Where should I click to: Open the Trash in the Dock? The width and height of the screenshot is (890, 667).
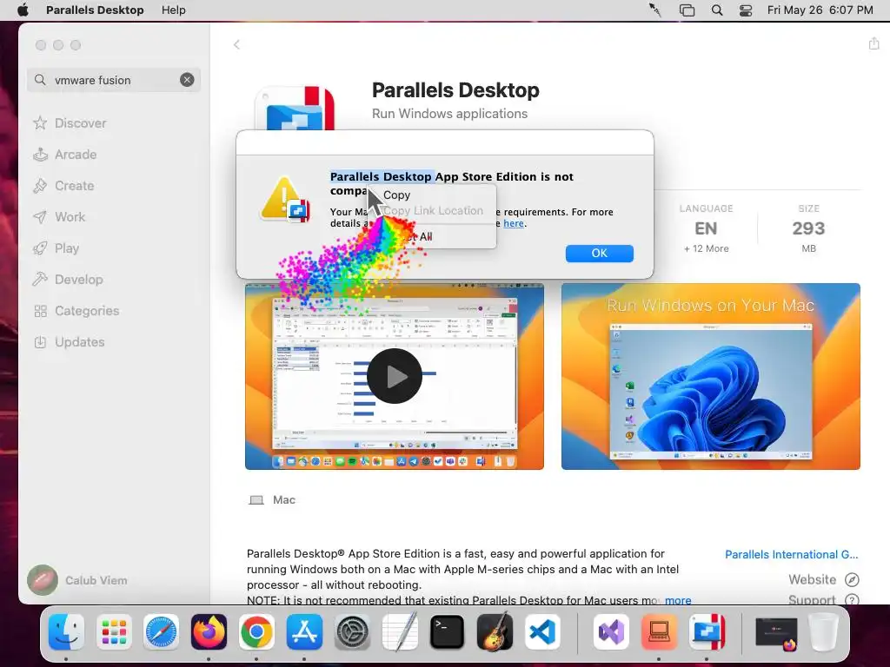point(823,631)
